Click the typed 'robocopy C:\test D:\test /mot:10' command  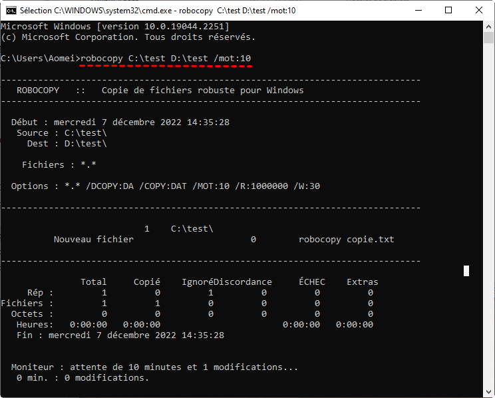point(166,59)
